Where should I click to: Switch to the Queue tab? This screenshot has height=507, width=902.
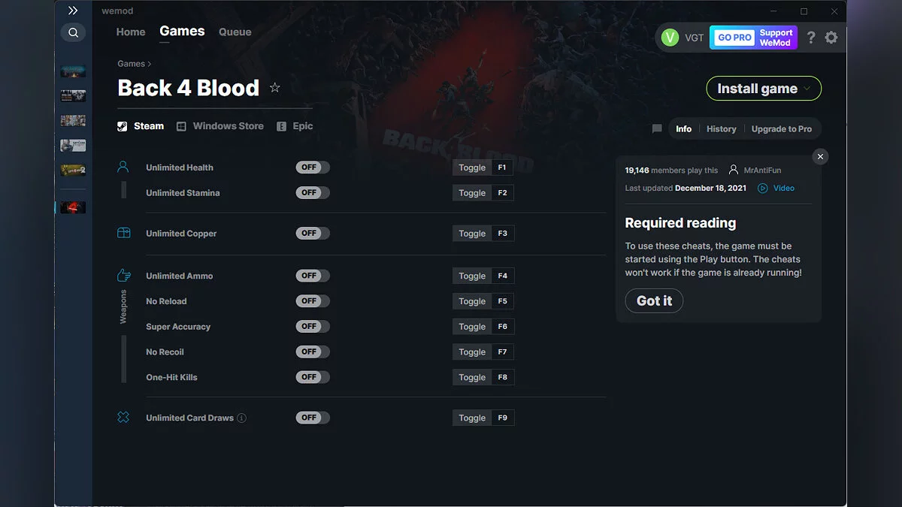tap(235, 32)
